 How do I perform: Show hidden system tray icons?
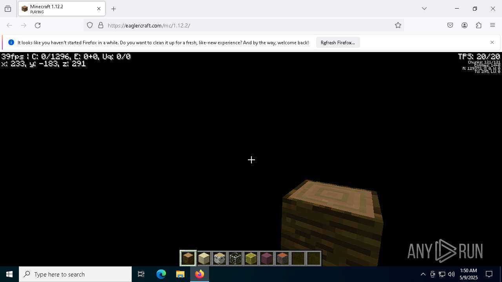click(423, 274)
